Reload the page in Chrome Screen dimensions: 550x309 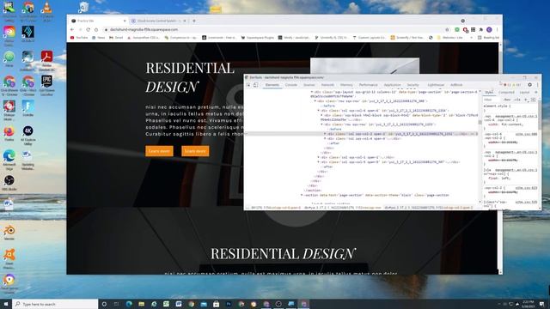[x=88, y=30]
